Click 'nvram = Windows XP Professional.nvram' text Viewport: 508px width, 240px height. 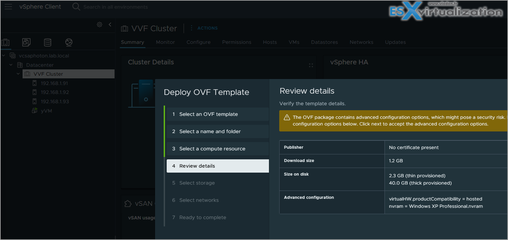point(436,206)
